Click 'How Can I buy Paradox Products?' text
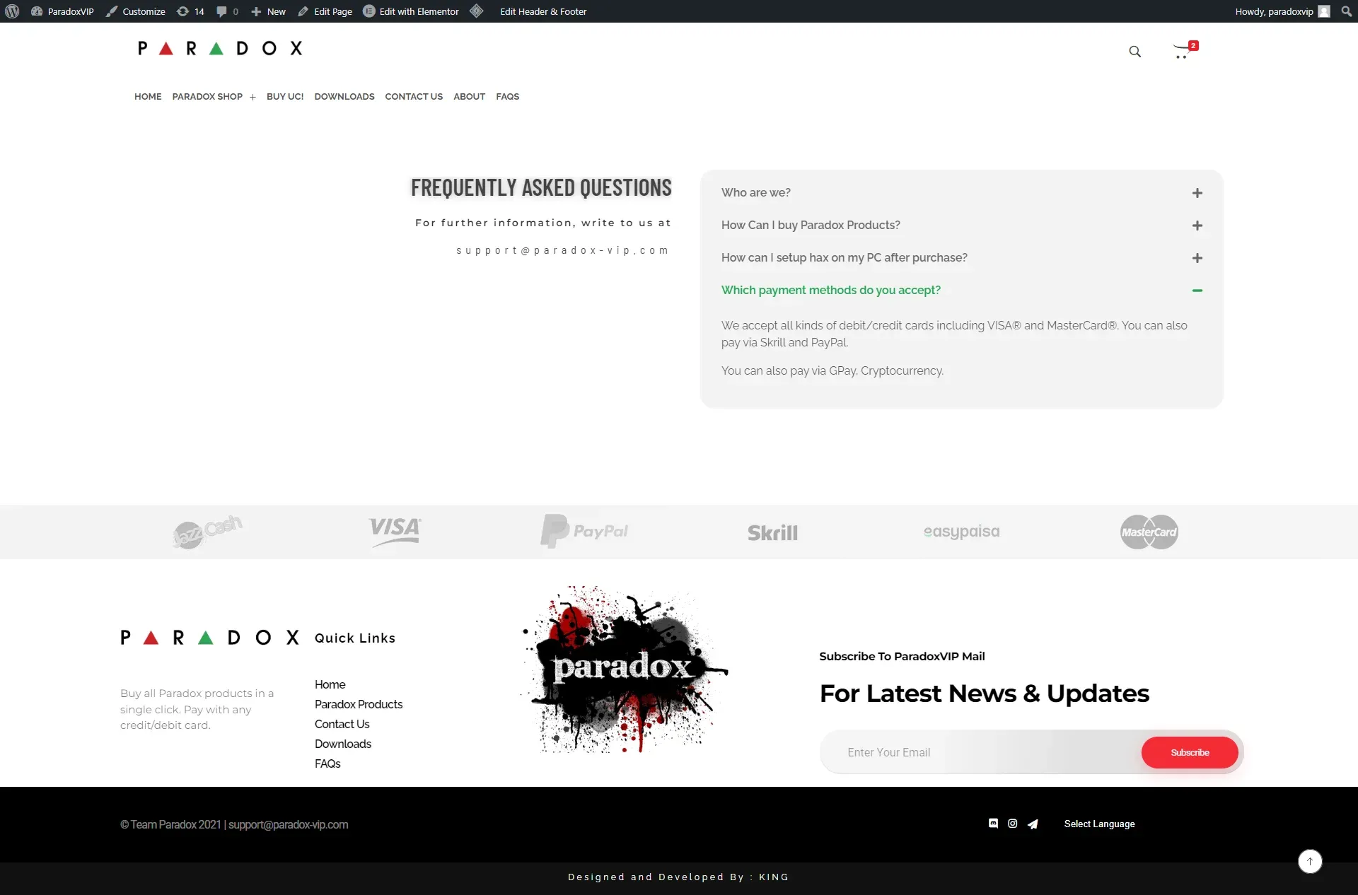 [x=811, y=225]
